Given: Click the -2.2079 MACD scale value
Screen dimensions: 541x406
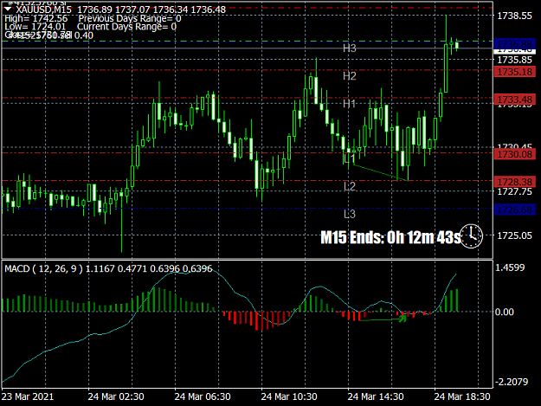Looking at the screenshot, I should (512, 382).
